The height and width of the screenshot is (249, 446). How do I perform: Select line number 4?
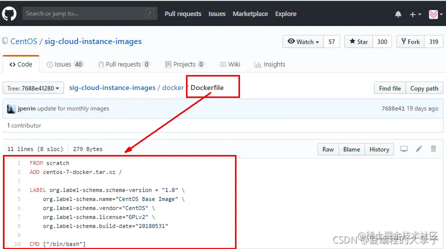[19, 190]
